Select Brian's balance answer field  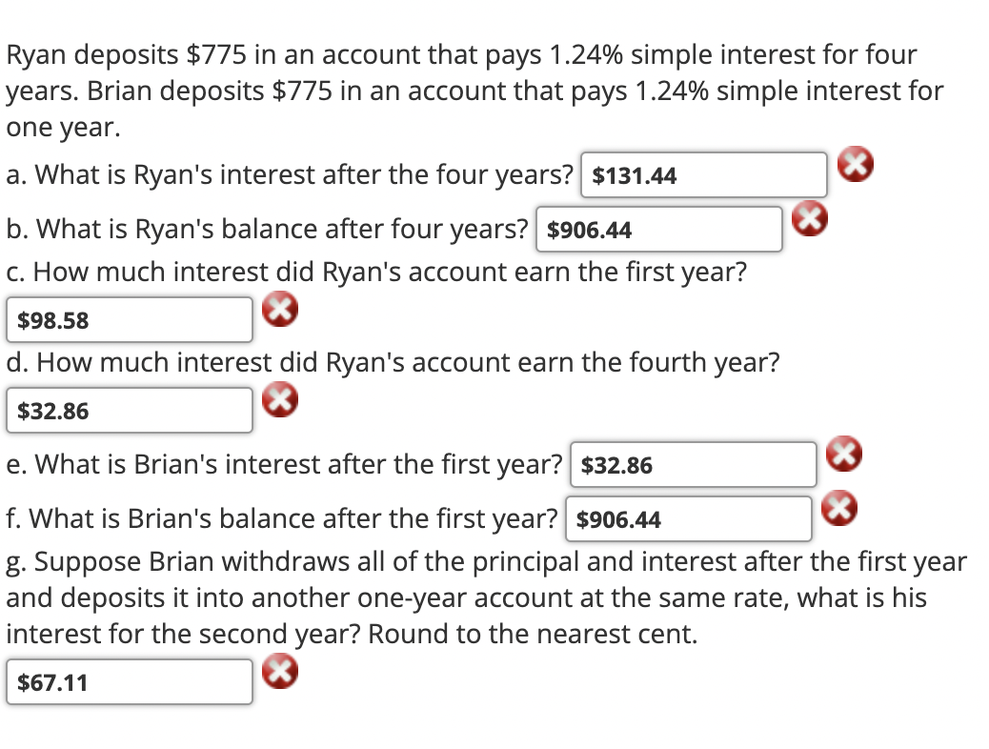coord(689,518)
